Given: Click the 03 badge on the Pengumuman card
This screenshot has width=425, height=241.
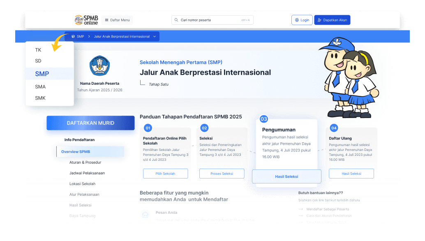Looking at the screenshot, I should click(x=263, y=118).
